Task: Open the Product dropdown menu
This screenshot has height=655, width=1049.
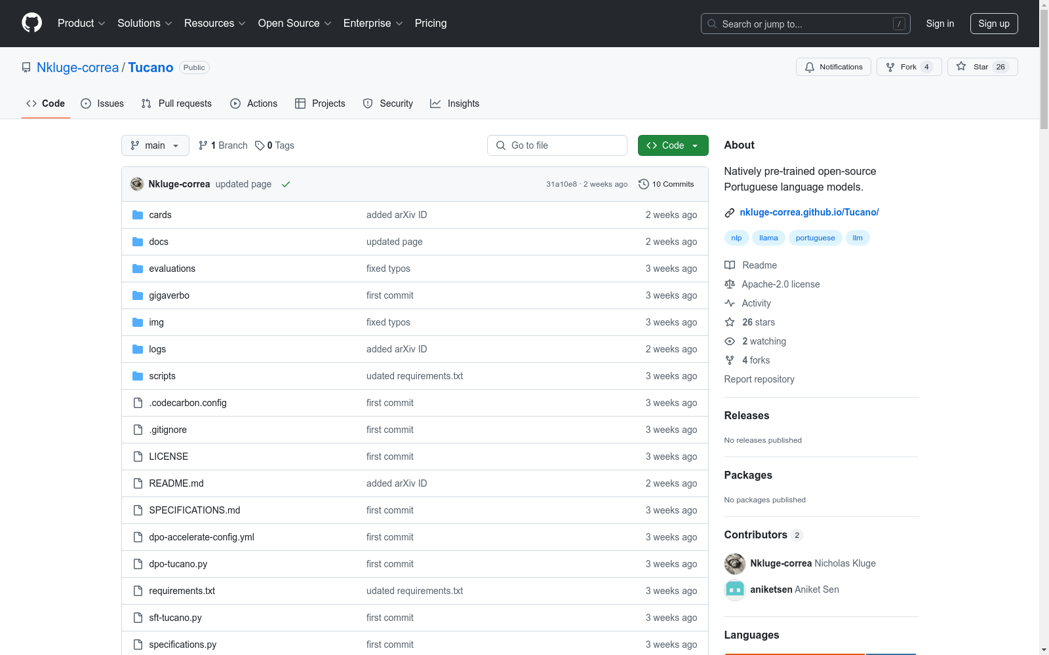Action: 81,24
